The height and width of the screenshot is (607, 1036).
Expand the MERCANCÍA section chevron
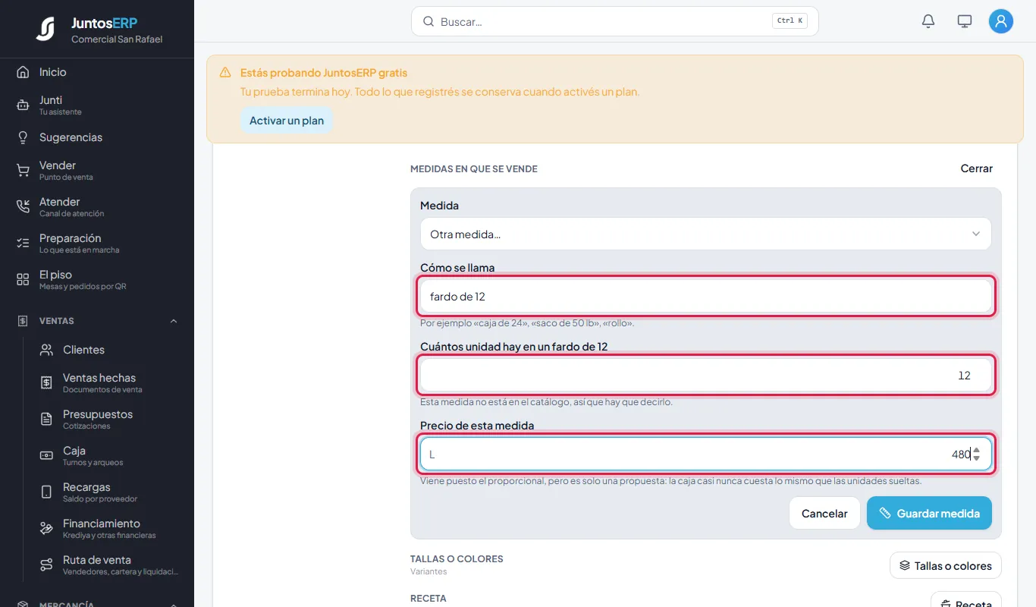coord(174,604)
